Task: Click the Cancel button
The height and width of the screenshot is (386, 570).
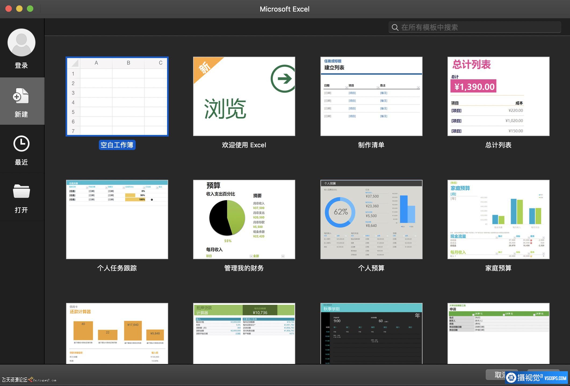Action: click(x=496, y=375)
